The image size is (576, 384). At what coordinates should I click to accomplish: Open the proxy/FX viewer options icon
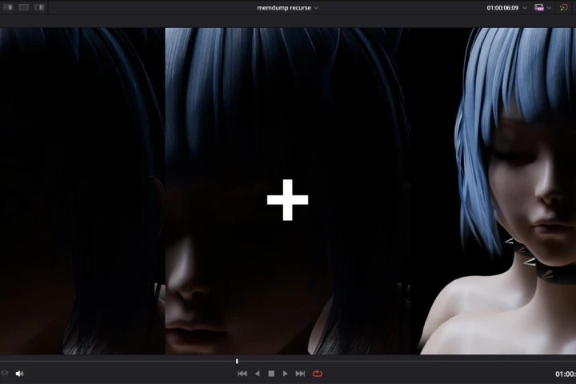tap(539, 7)
